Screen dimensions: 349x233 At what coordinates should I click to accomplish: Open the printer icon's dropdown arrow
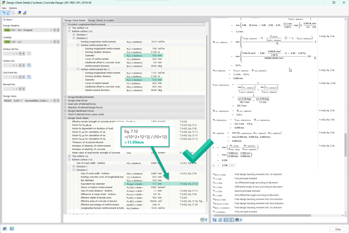[x=241, y=220]
